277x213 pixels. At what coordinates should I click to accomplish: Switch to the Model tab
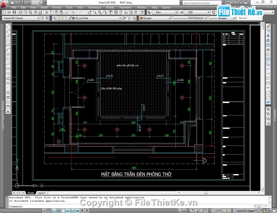click(31, 193)
